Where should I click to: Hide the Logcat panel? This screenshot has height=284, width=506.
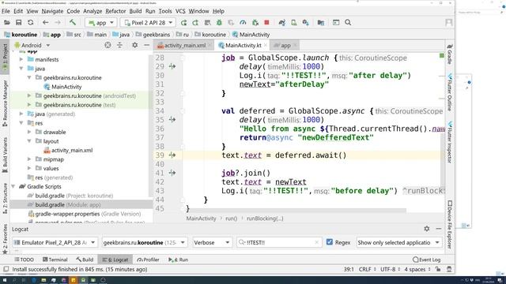click(x=439, y=229)
